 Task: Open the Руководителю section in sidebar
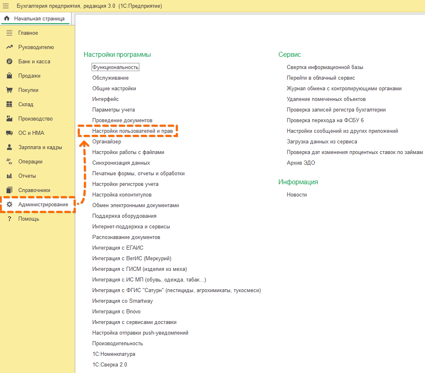(x=36, y=47)
